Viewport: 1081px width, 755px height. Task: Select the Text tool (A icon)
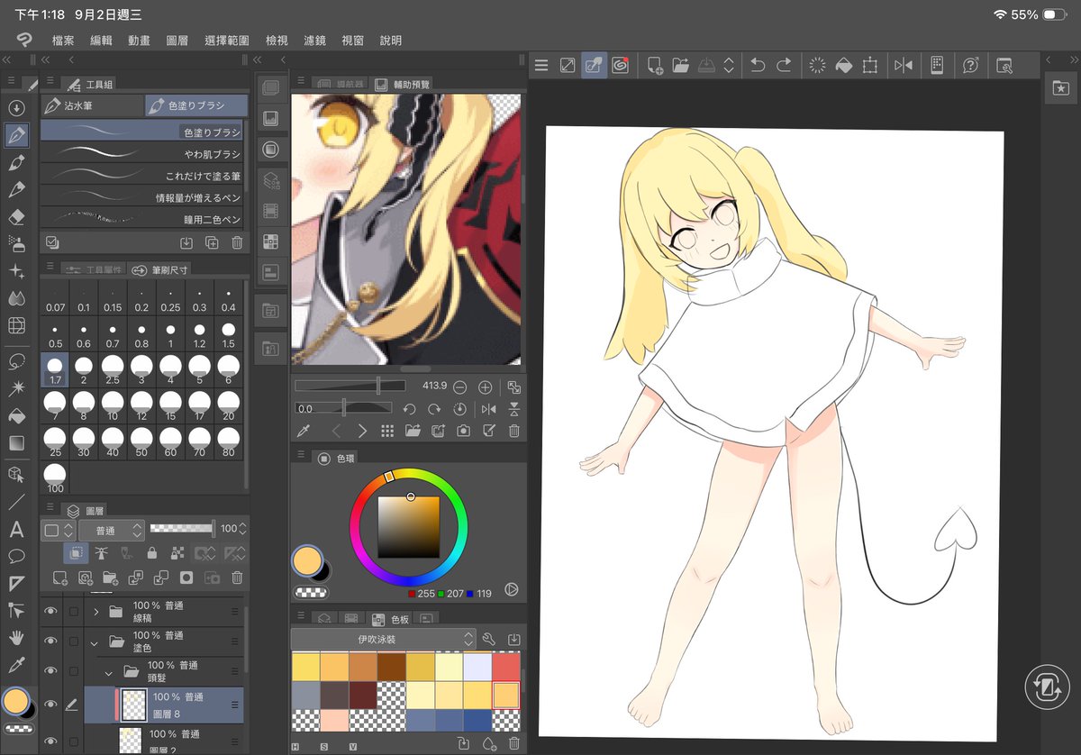[x=16, y=529]
